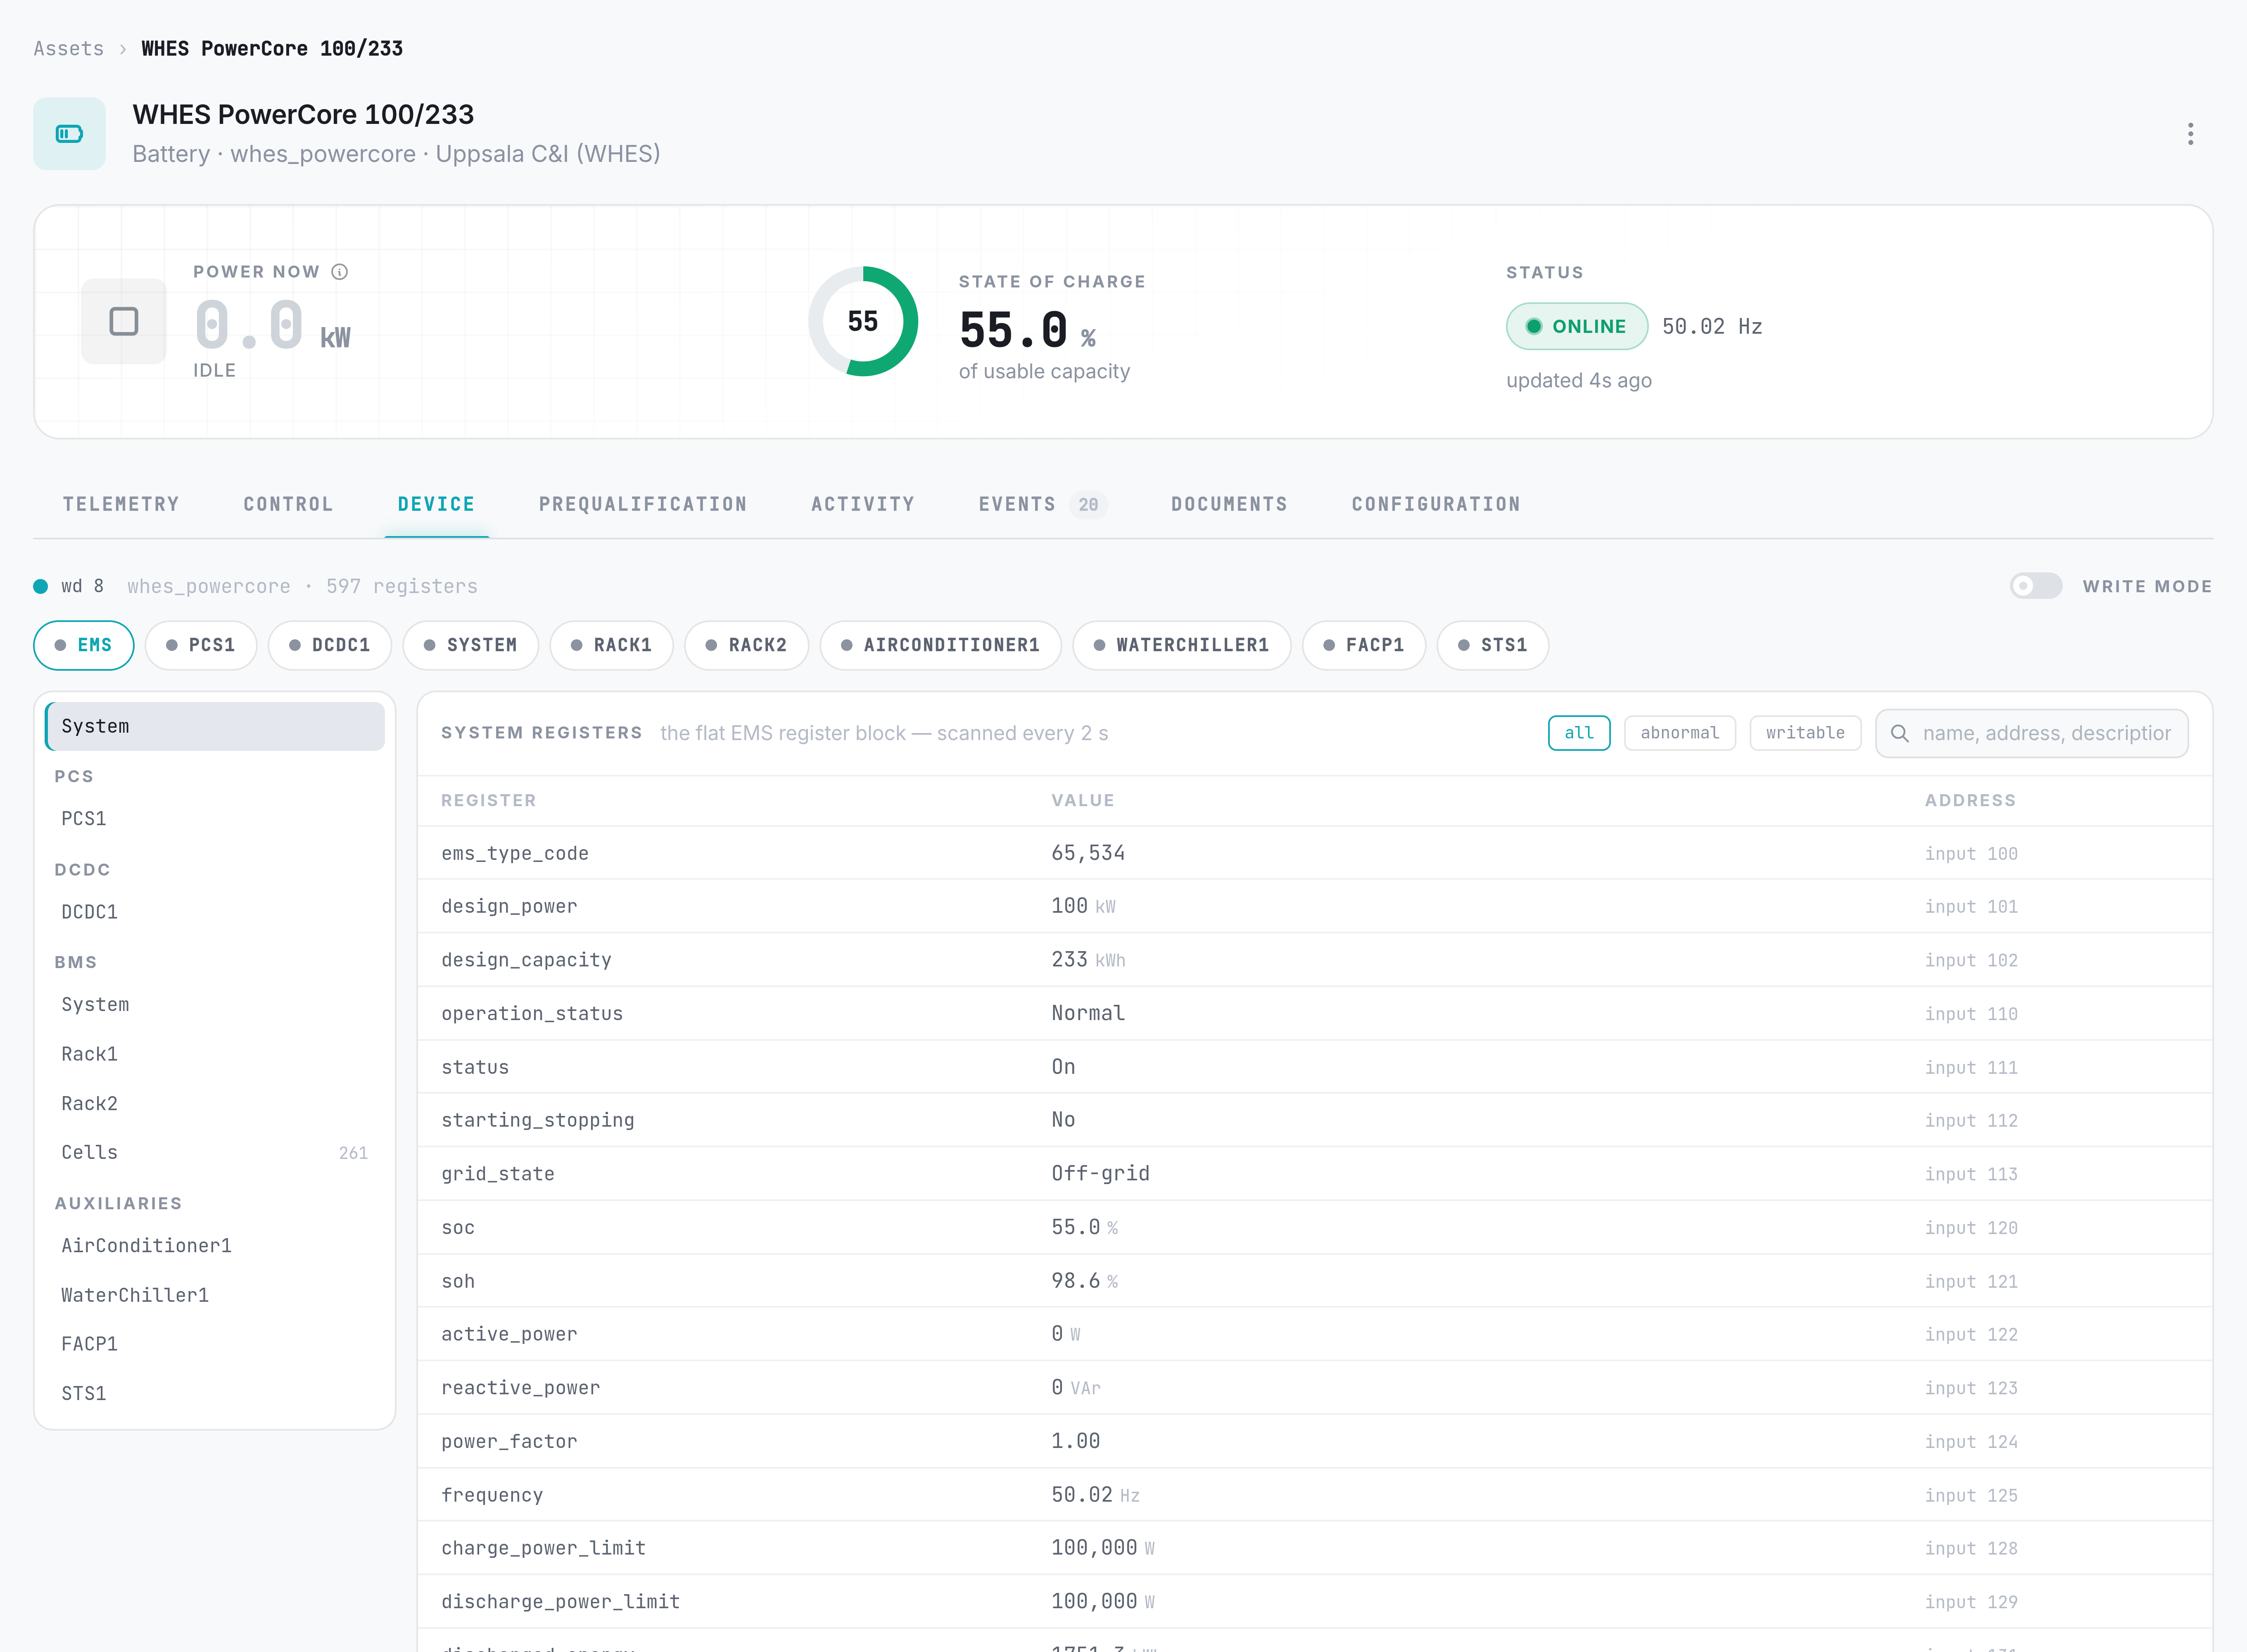2247x1652 pixels.
Task: Select the PCS1 device chip
Action: (201, 645)
